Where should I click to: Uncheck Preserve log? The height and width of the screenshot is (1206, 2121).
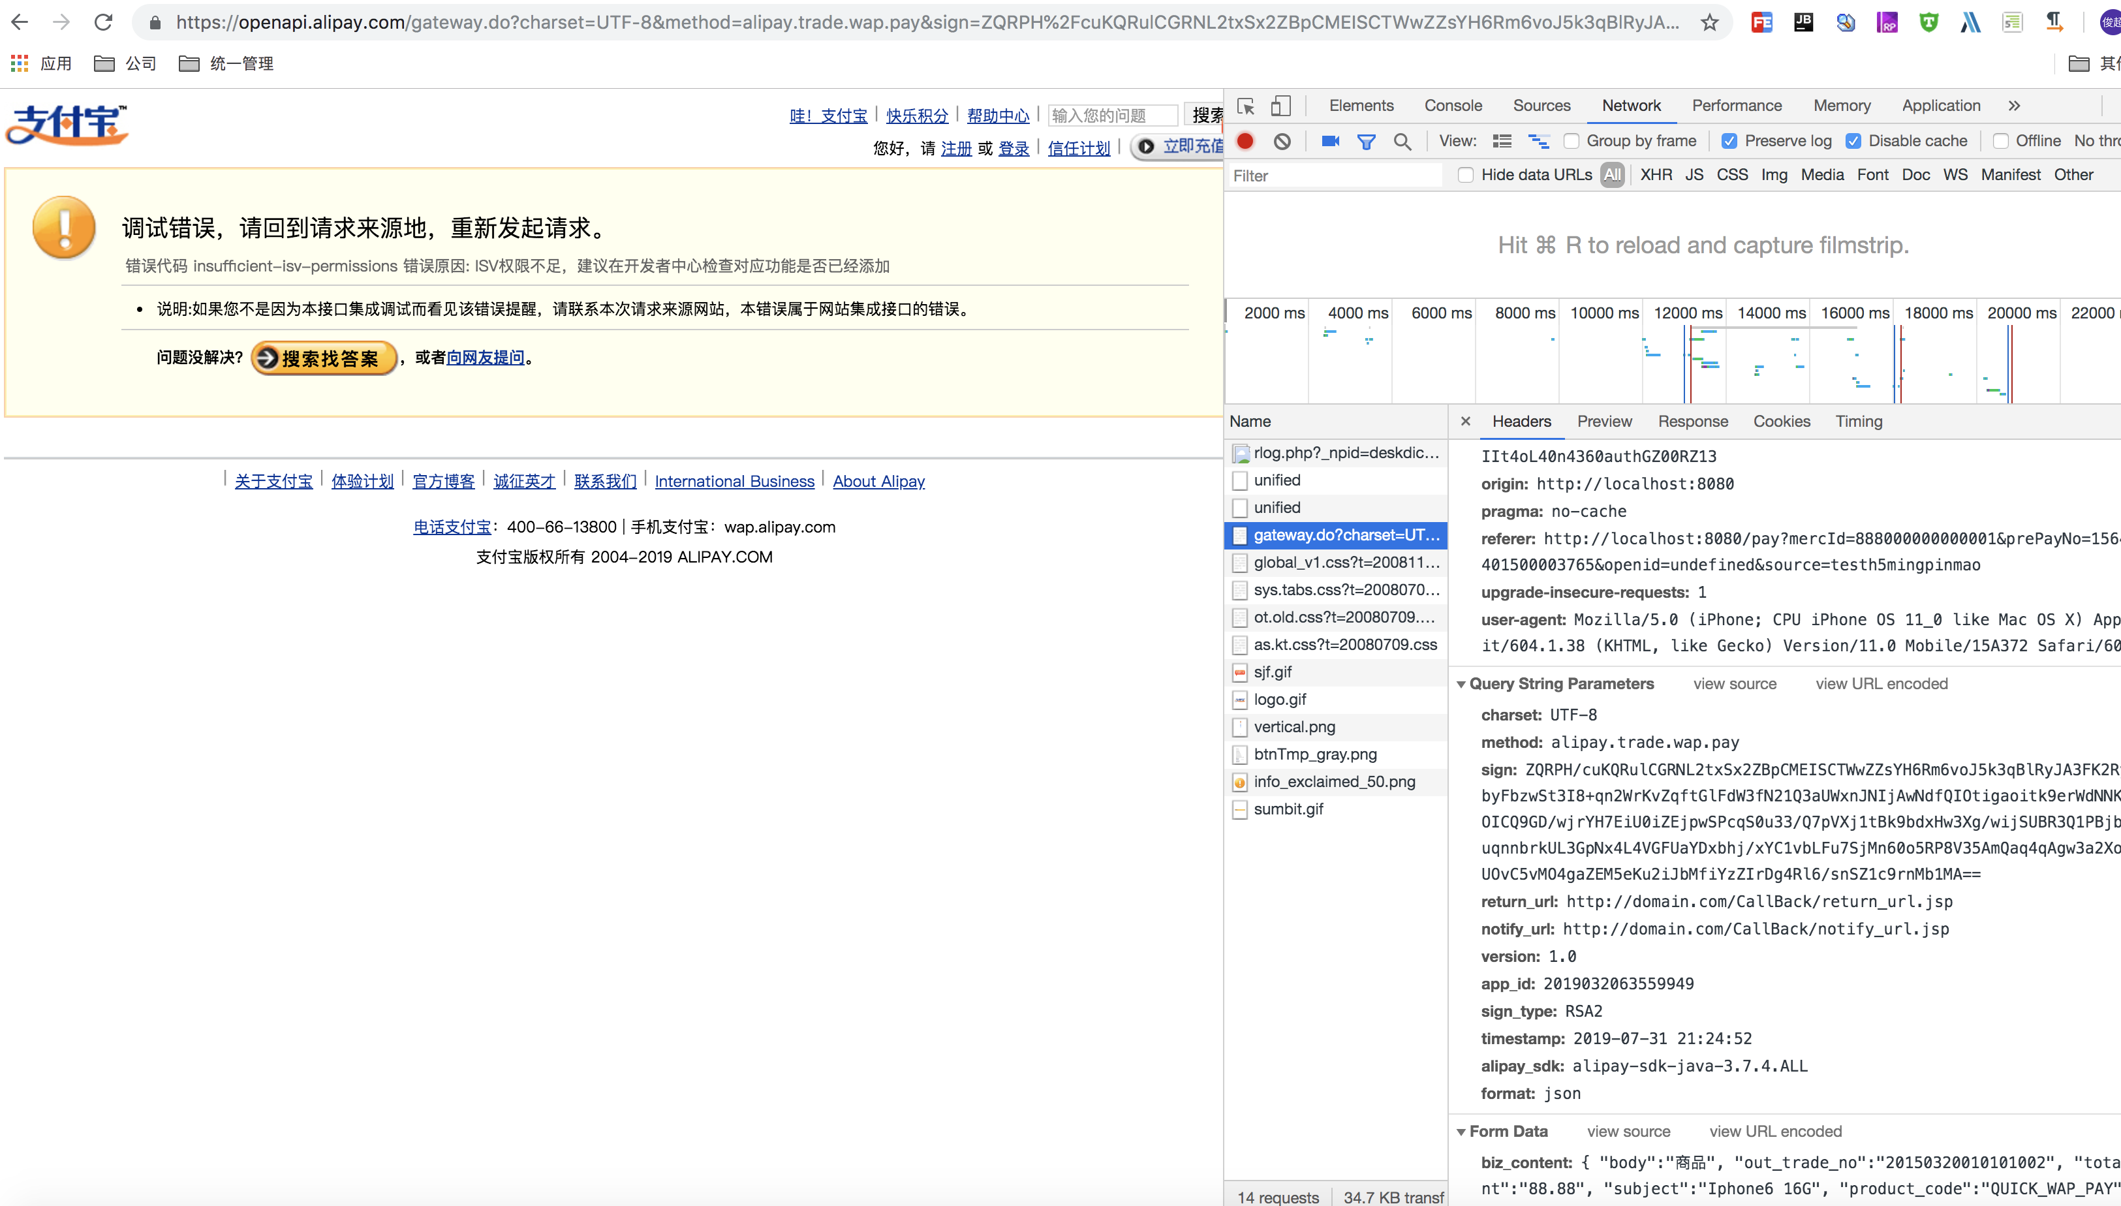[1729, 141]
